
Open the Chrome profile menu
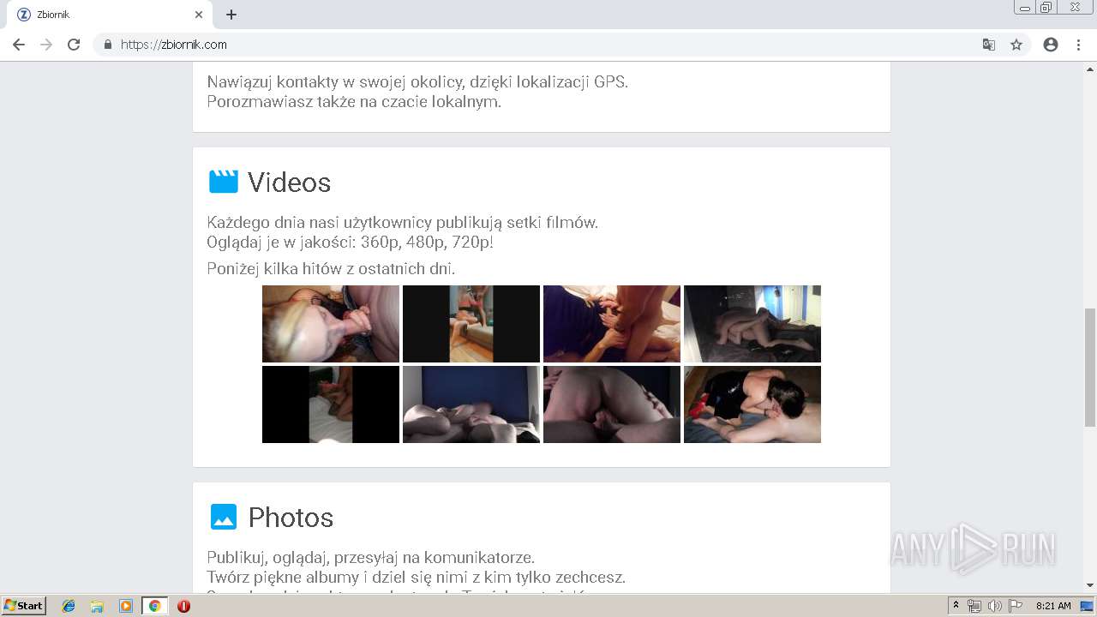click(1051, 45)
